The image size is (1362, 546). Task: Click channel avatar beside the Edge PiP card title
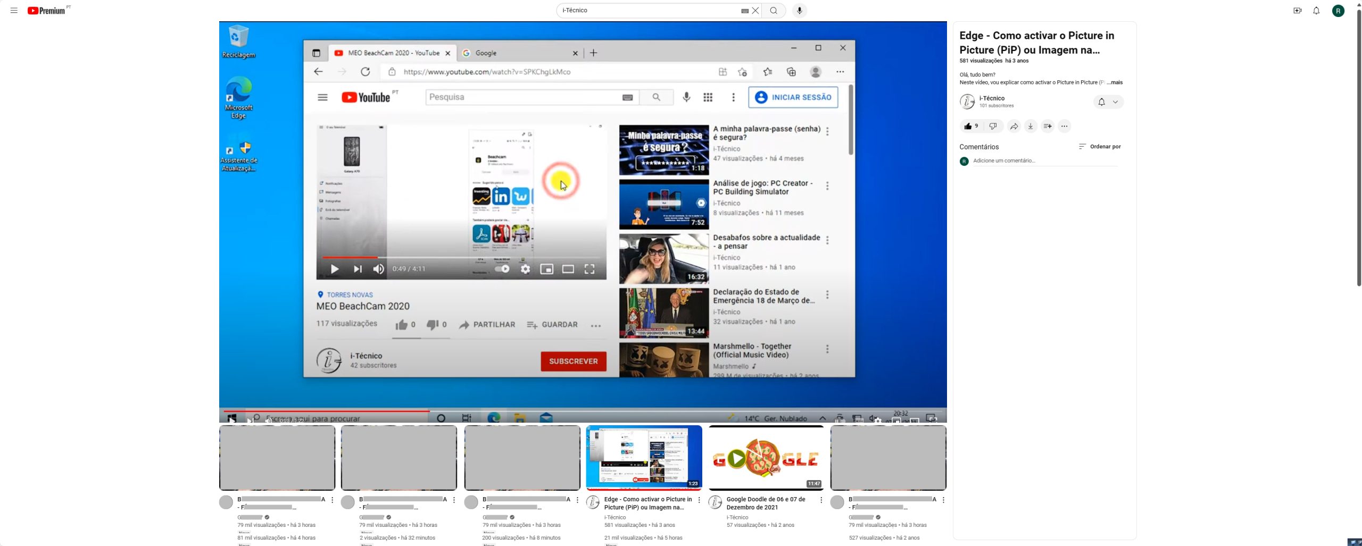click(593, 502)
